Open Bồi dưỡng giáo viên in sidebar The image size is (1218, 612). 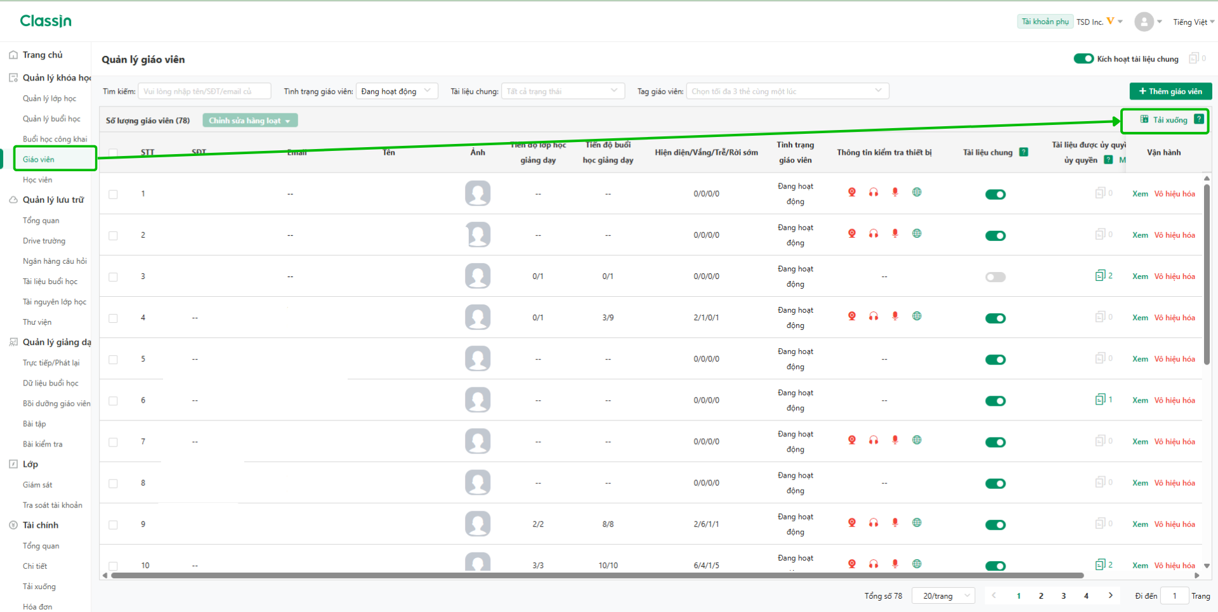56,403
